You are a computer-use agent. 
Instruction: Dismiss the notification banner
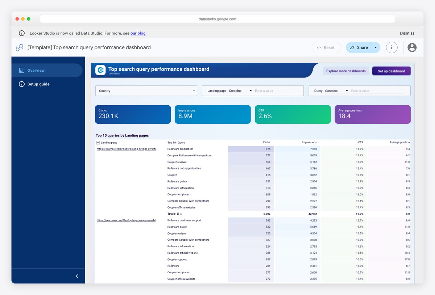(x=407, y=33)
